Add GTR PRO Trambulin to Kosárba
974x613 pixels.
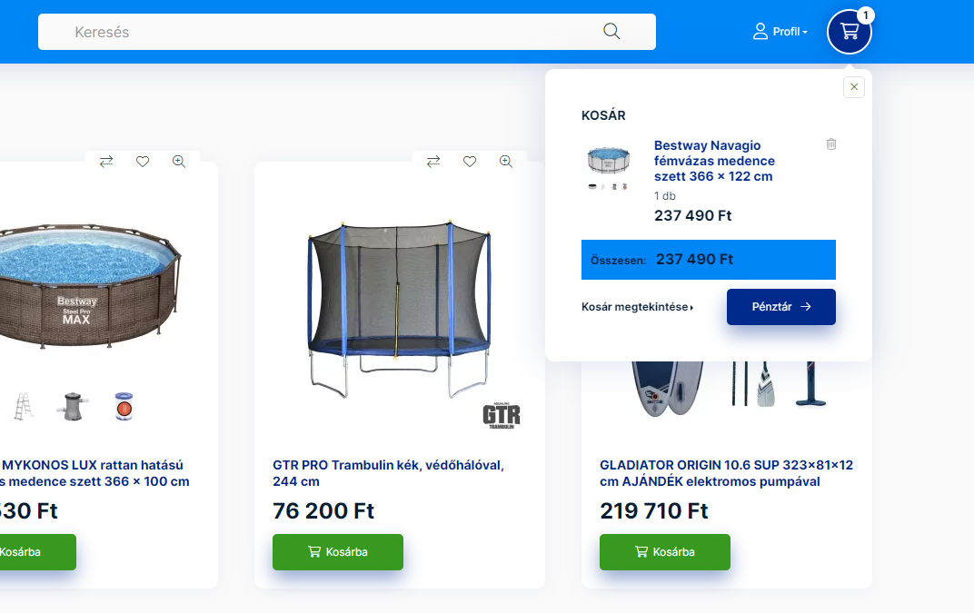point(338,552)
